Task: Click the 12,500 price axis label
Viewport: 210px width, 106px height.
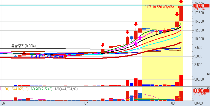Action: (x=199, y=30)
